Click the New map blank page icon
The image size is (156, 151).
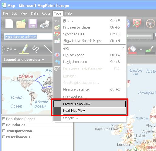coord(9,23)
